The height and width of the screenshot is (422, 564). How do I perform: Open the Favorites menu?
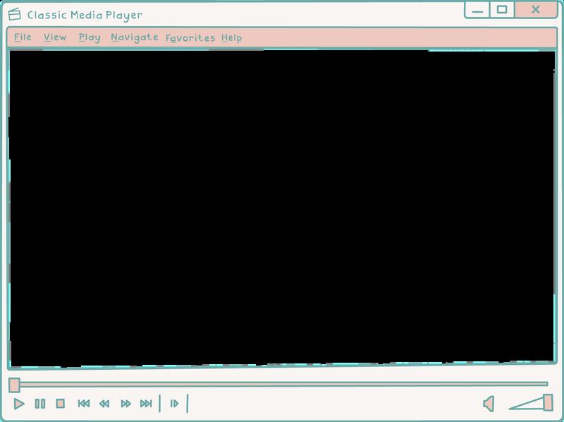[x=190, y=38]
